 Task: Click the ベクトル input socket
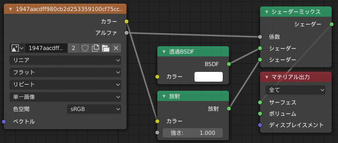pos(4,122)
